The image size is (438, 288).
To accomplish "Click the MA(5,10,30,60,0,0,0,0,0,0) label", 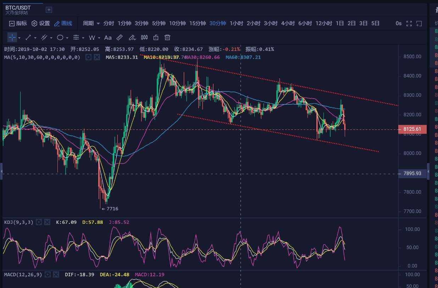I will point(42,57).
